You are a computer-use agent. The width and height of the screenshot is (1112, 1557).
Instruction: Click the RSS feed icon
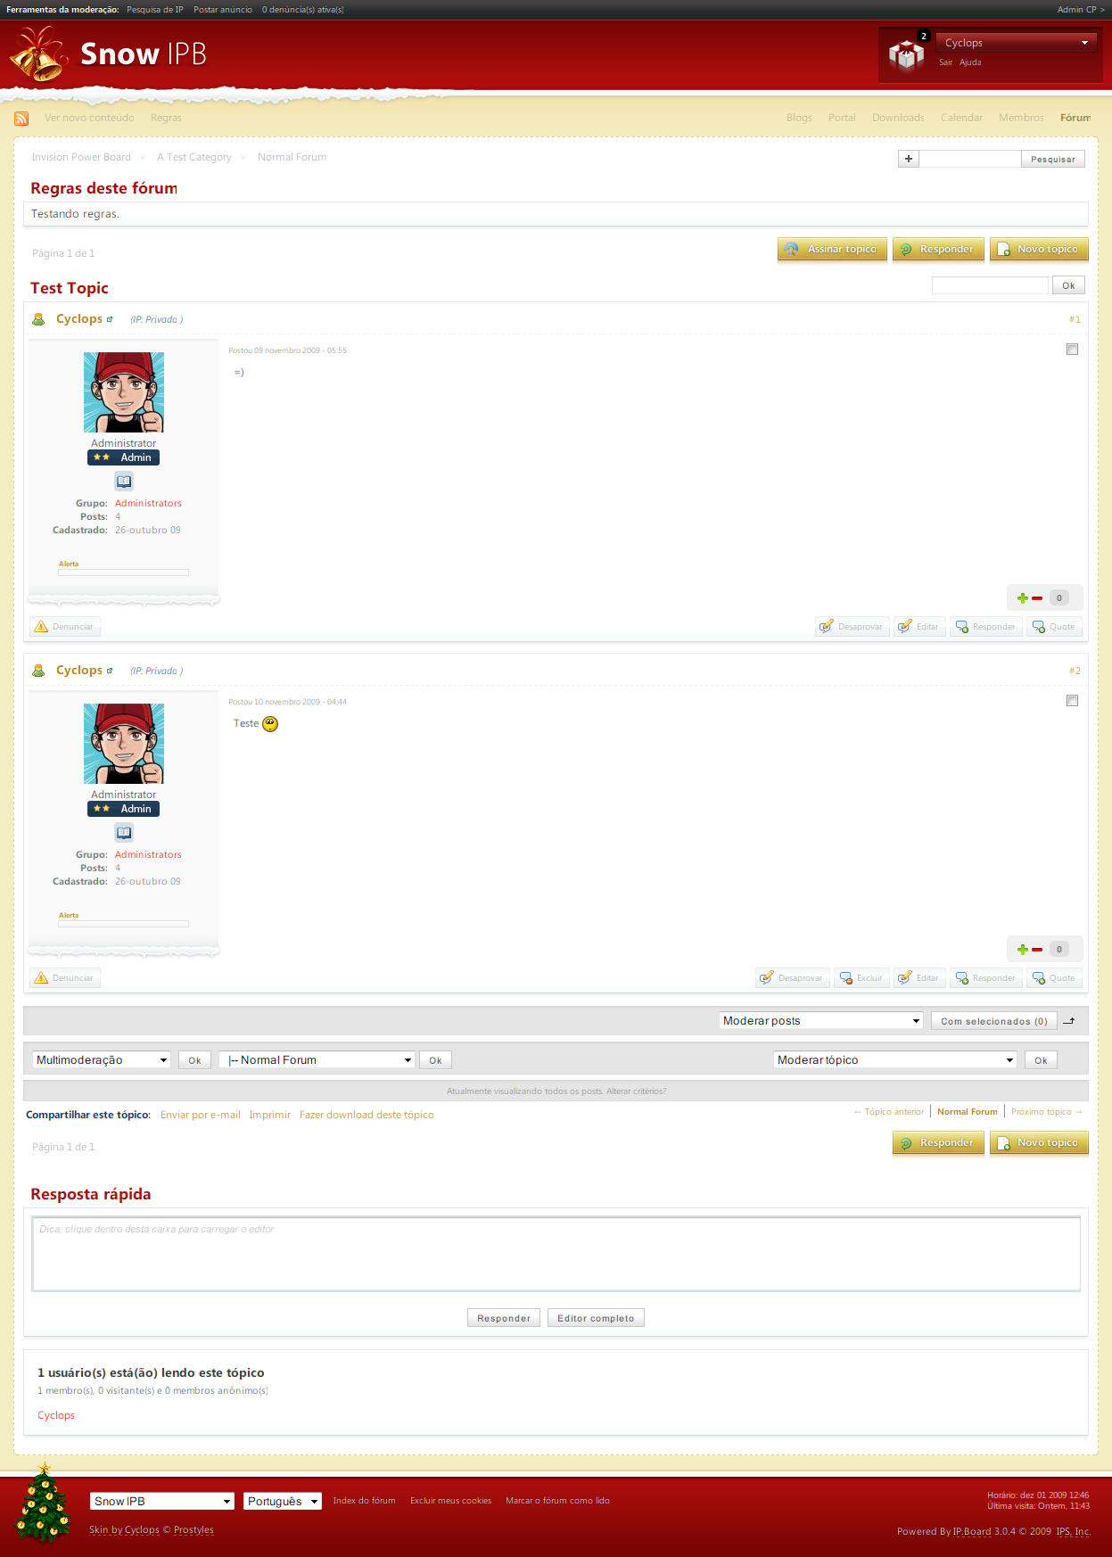coord(21,119)
